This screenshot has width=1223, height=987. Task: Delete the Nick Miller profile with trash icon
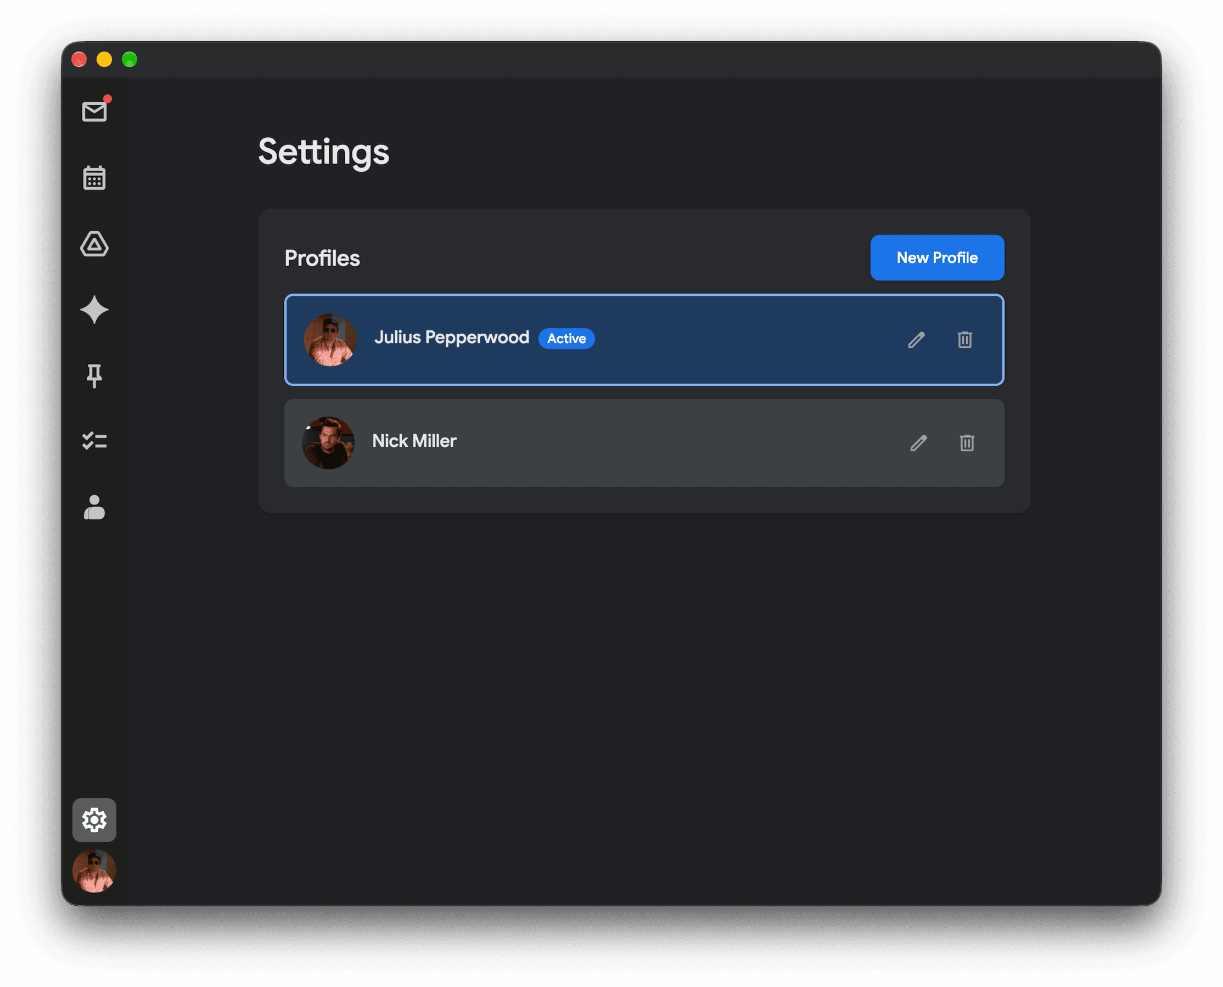tap(967, 443)
